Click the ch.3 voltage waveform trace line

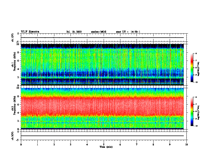(102, 136)
